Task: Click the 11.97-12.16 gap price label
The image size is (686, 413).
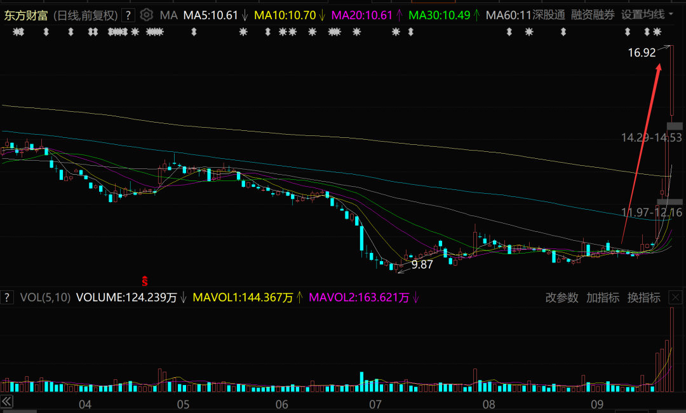Action: [652, 213]
